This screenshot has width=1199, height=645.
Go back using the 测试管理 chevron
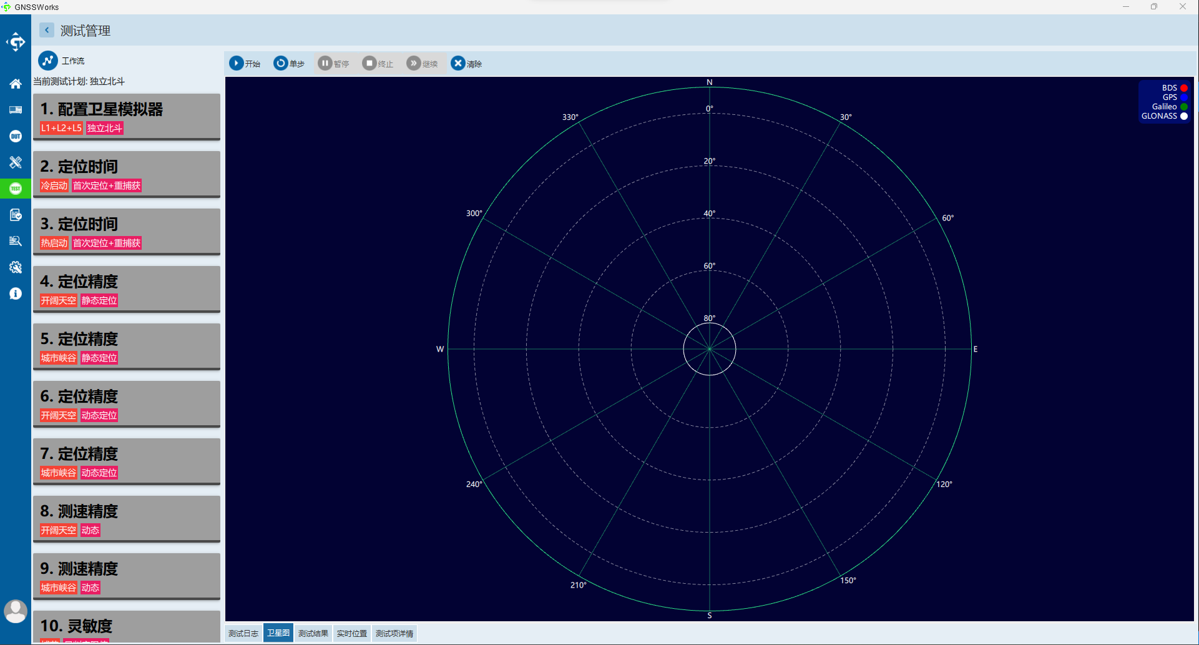tap(47, 30)
